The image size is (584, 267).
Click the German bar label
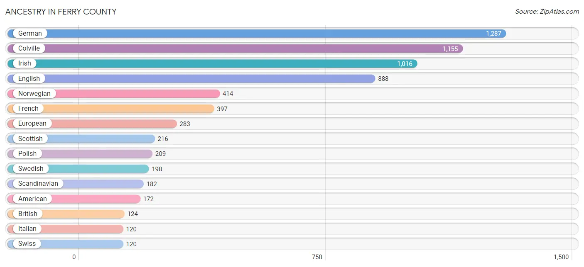(30, 34)
